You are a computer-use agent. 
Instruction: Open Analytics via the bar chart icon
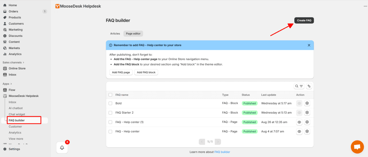(5, 54)
